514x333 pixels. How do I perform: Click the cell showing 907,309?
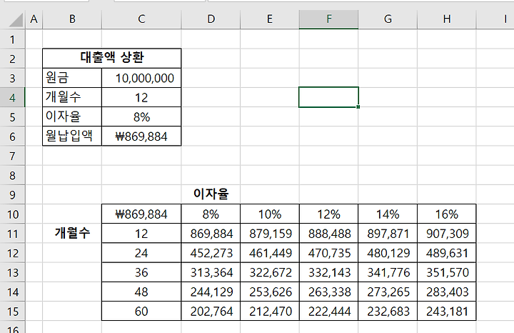447,234
